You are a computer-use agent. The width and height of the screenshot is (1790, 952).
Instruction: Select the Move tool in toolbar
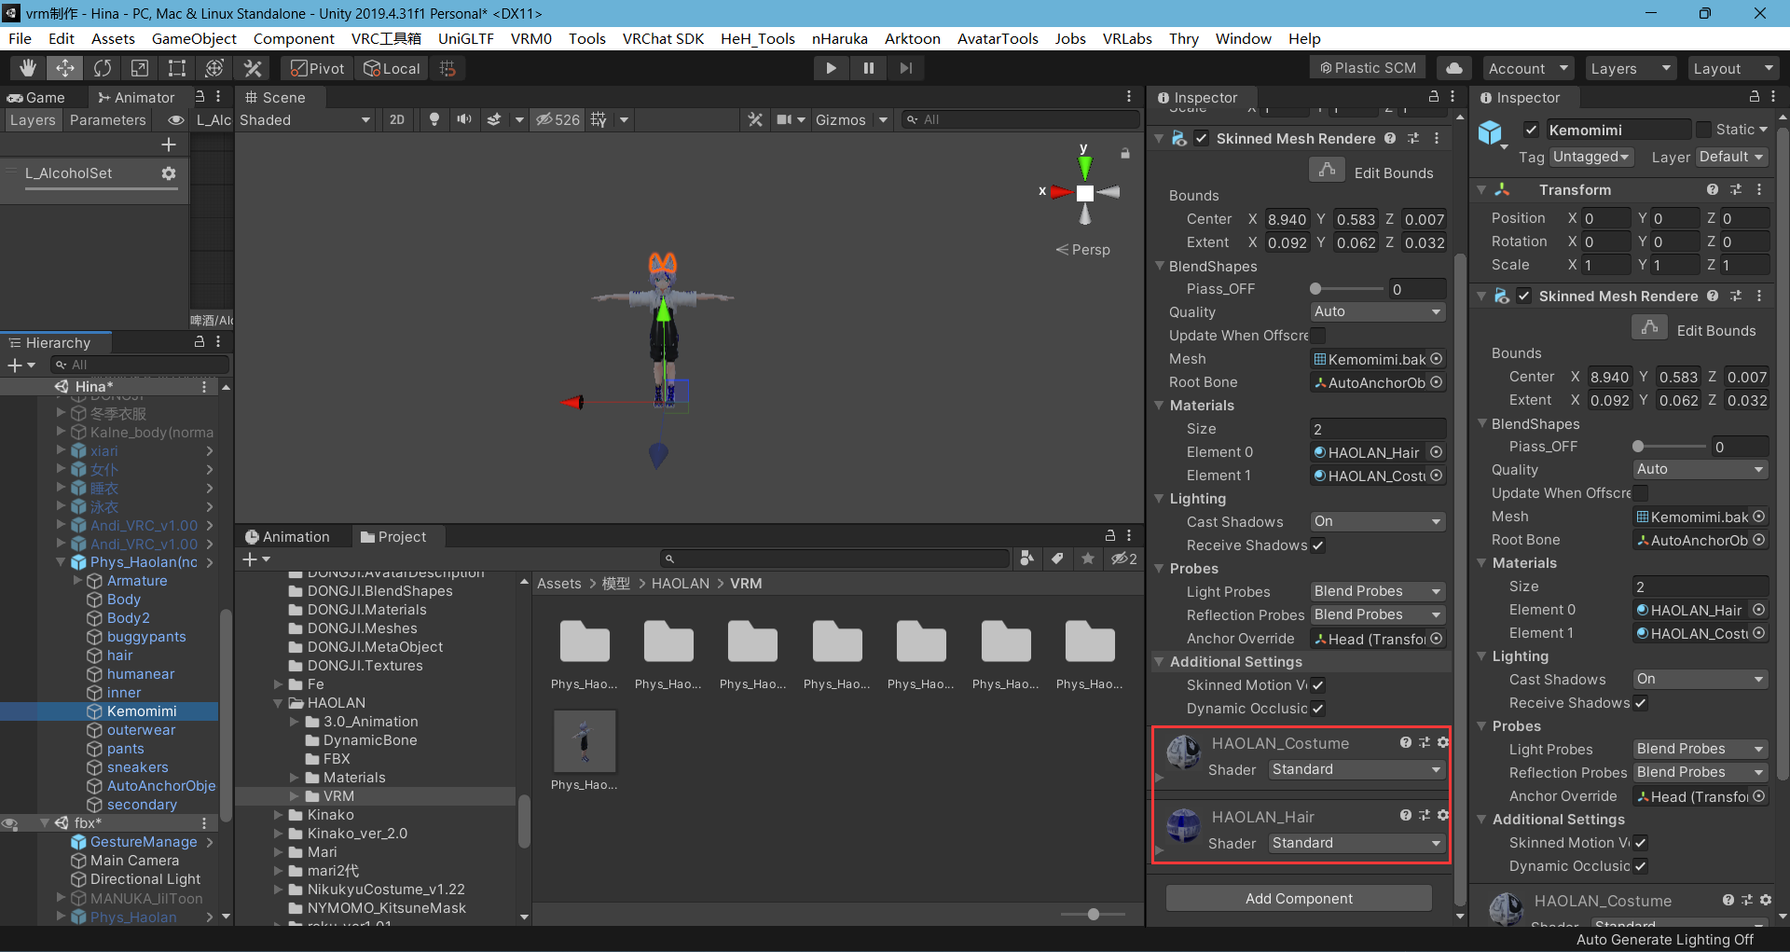coord(65,68)
